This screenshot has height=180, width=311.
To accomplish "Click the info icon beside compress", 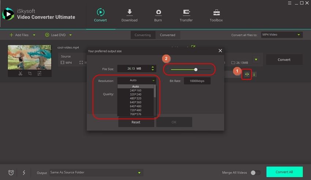I will (x=254, y=74).
